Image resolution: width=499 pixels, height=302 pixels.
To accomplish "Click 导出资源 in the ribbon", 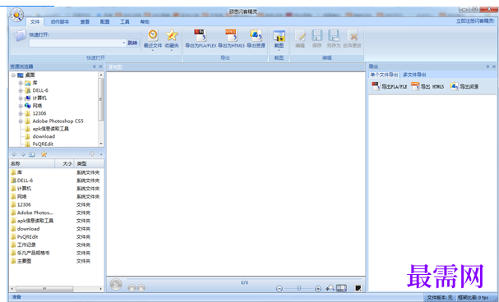I will coord(256,39).
